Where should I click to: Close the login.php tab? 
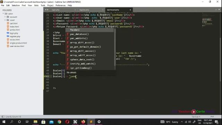(75, 10)
